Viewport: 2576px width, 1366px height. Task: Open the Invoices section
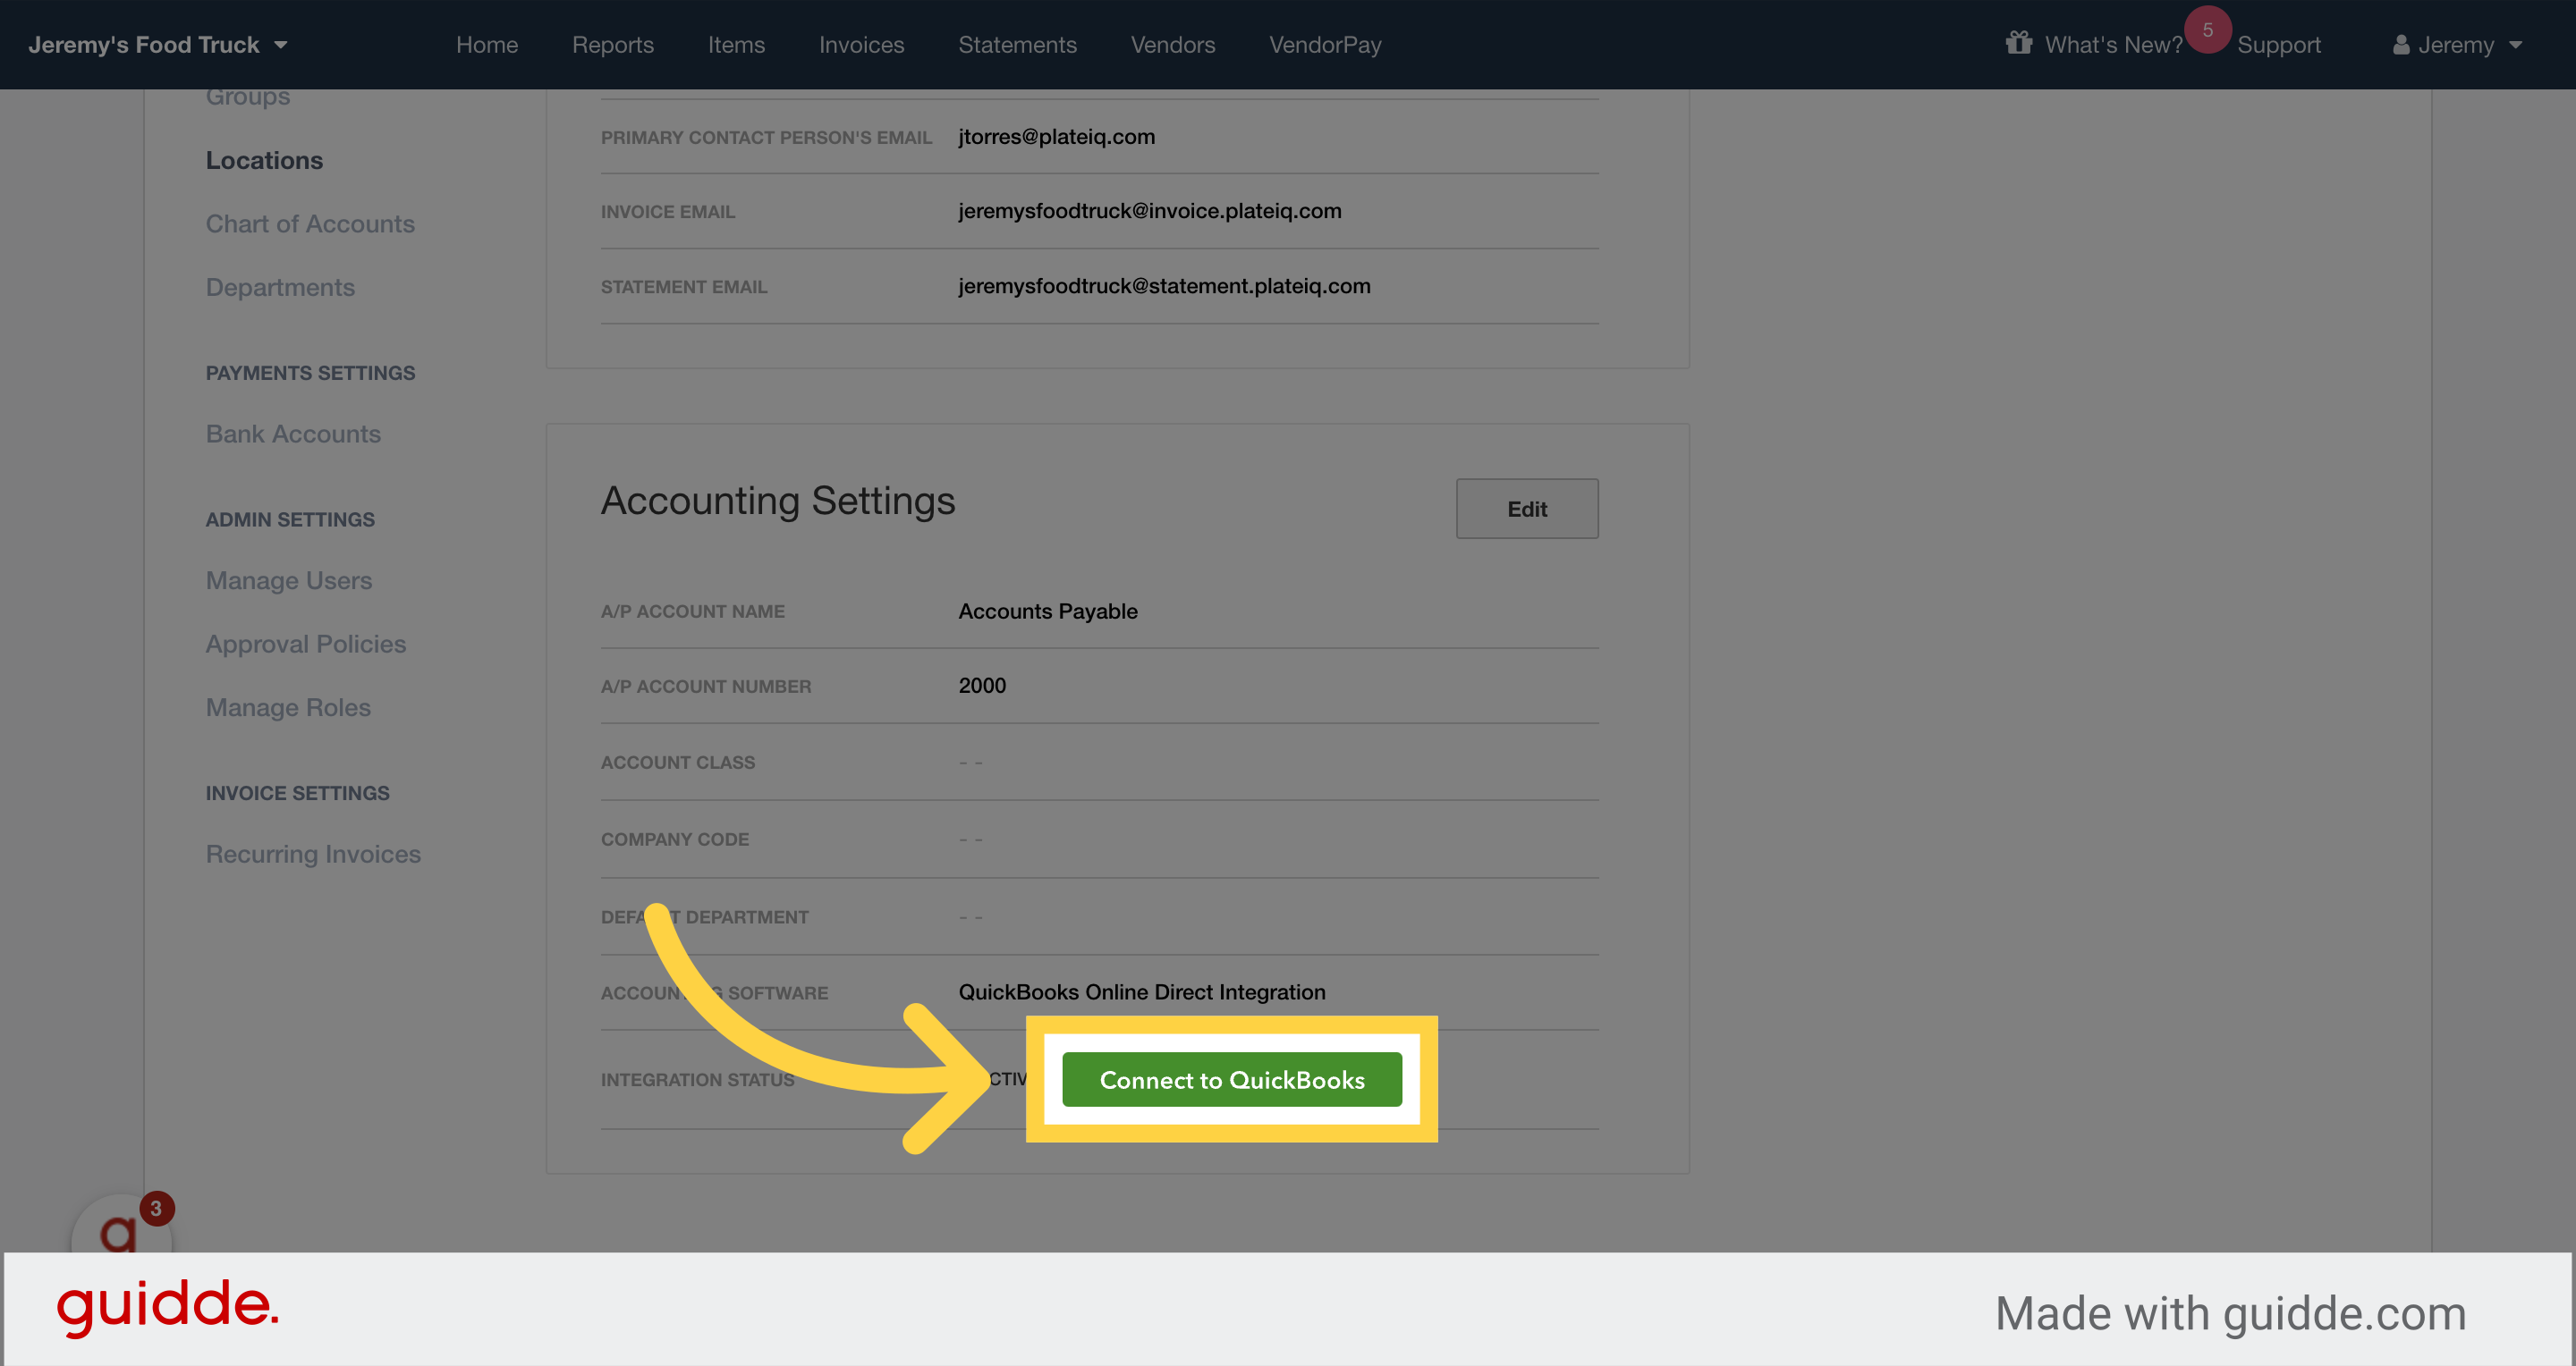pyautogui.click(x=861, y=45)
